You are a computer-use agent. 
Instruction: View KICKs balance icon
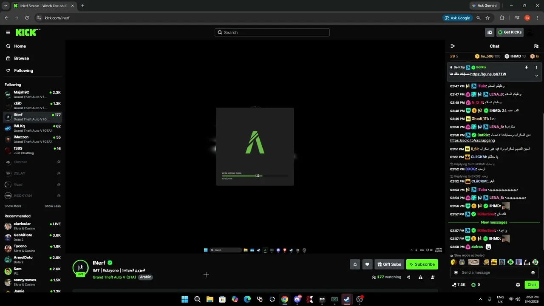point(473,285)
